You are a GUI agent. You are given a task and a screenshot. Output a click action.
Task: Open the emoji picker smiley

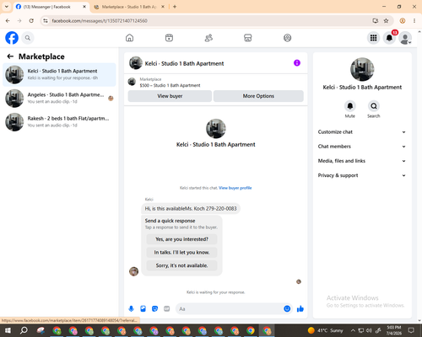pyautogui.click(x=287, y=309)
